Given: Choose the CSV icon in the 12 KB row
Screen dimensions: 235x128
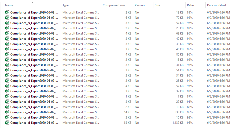Looking at the screenshot, I should 7,107.
